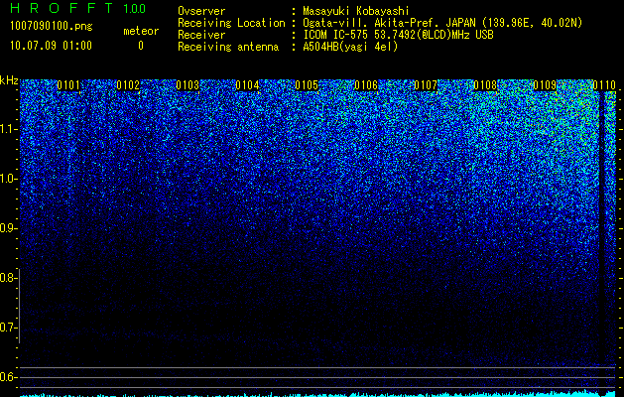The width and height of the screenshot is (624, 397).
Task: Click the Ovserver label
Action: click(201, 12)
